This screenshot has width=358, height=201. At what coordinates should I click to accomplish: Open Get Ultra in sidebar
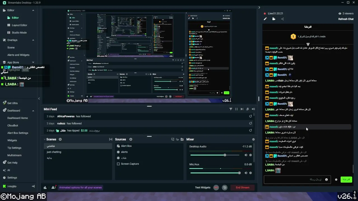pyautogui.click(x=12, y=103)
